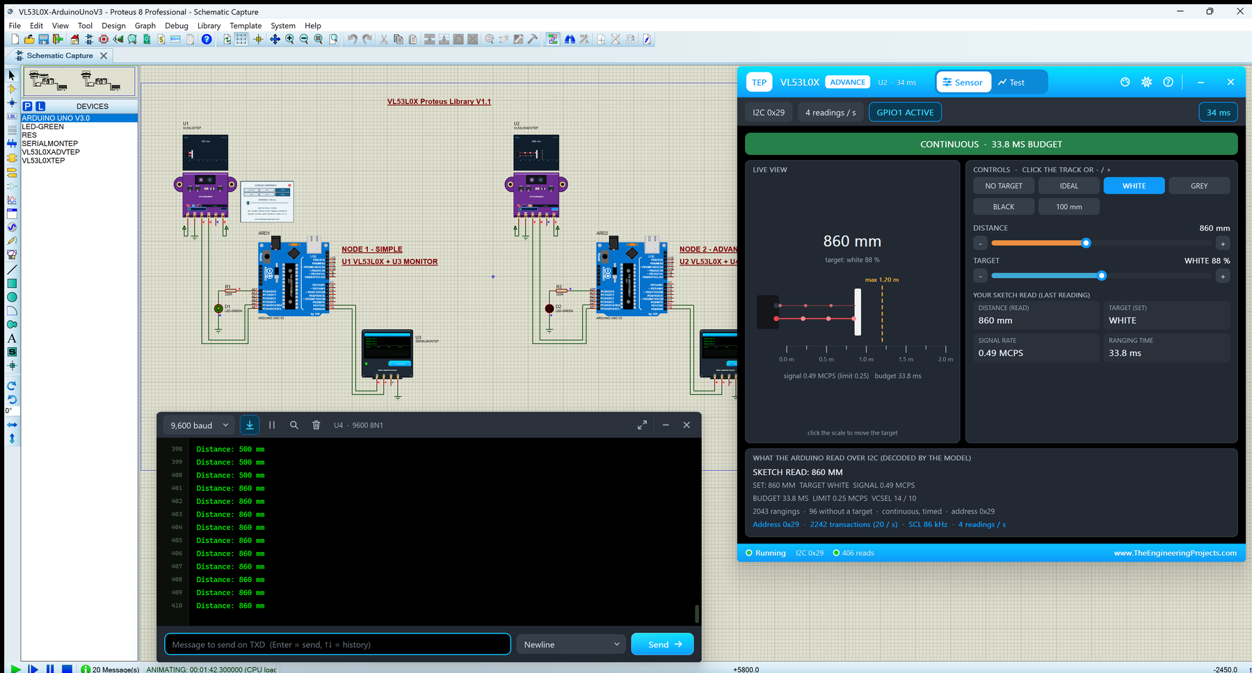Click the Rotate Clockwise icon
The height and width of the screenshot is (673, 1252).
12,386
